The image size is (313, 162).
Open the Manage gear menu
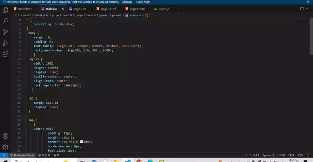point(5,147)
